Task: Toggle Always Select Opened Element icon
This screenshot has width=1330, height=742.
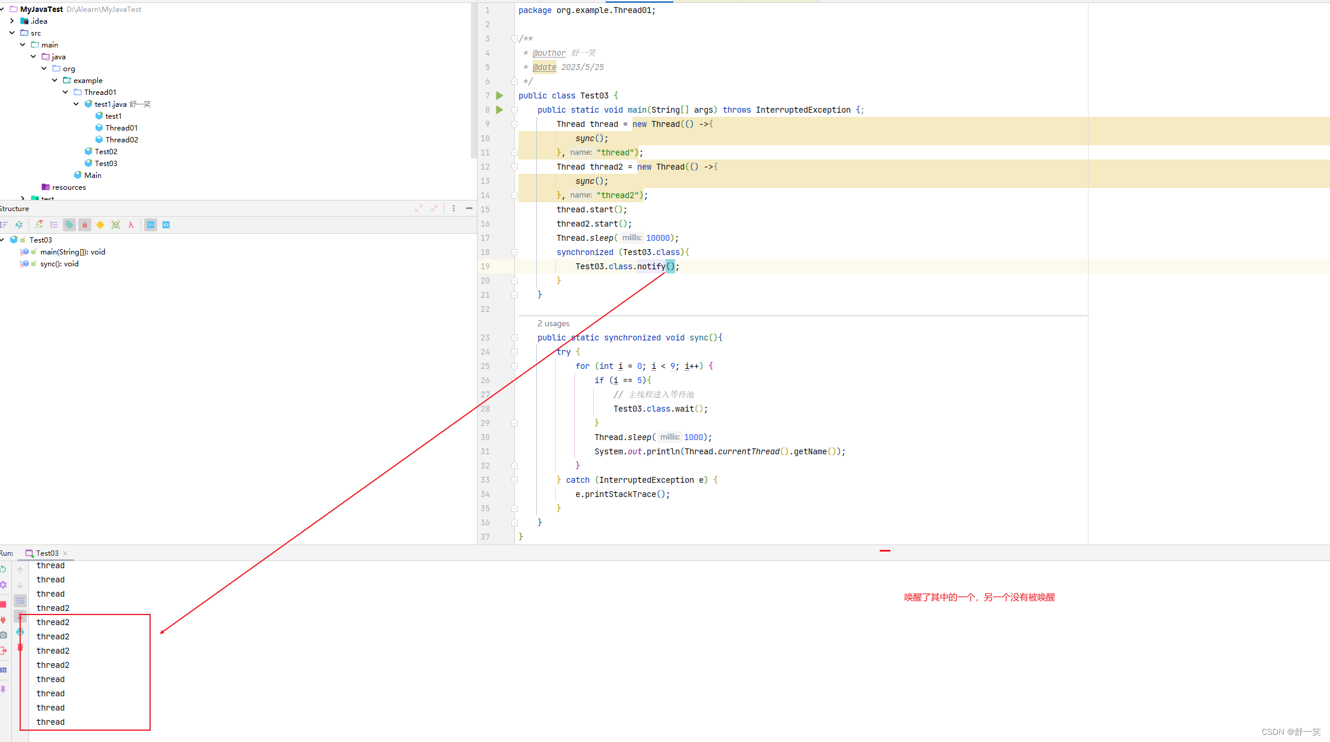Action: pos(151,225)
